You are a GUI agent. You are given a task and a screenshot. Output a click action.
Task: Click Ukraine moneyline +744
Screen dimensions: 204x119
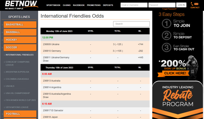(x=140, y=44)
